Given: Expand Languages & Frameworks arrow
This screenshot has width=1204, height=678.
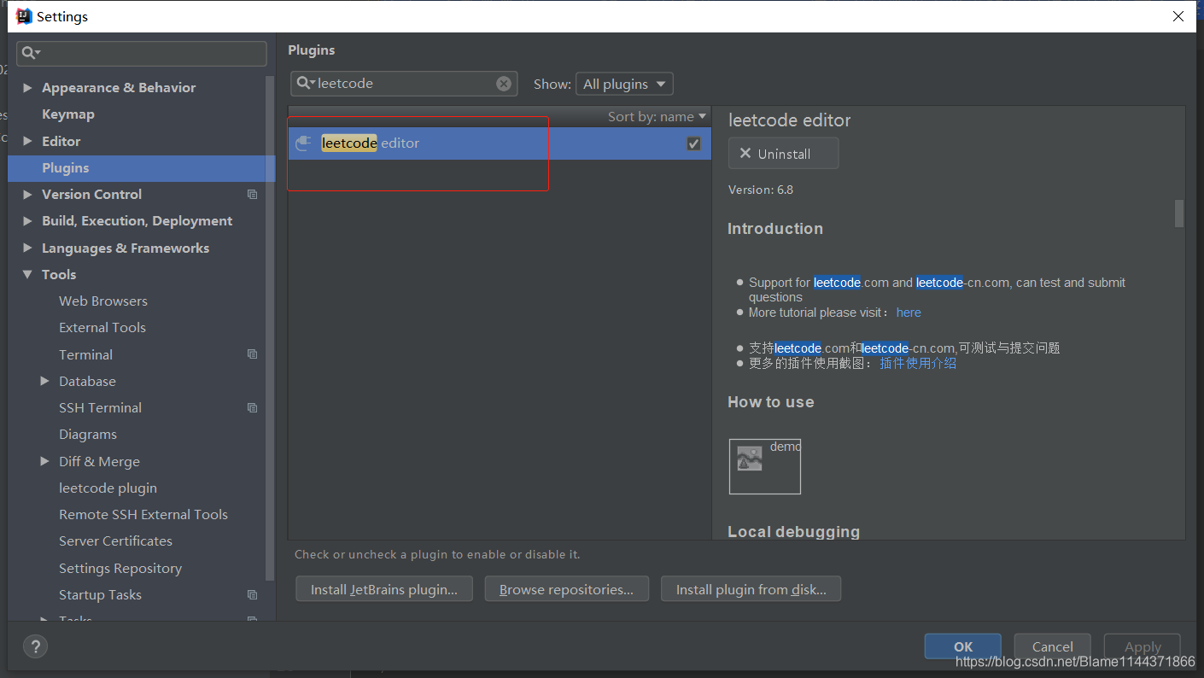Looking at the screenshot, I should pos(28,248).
